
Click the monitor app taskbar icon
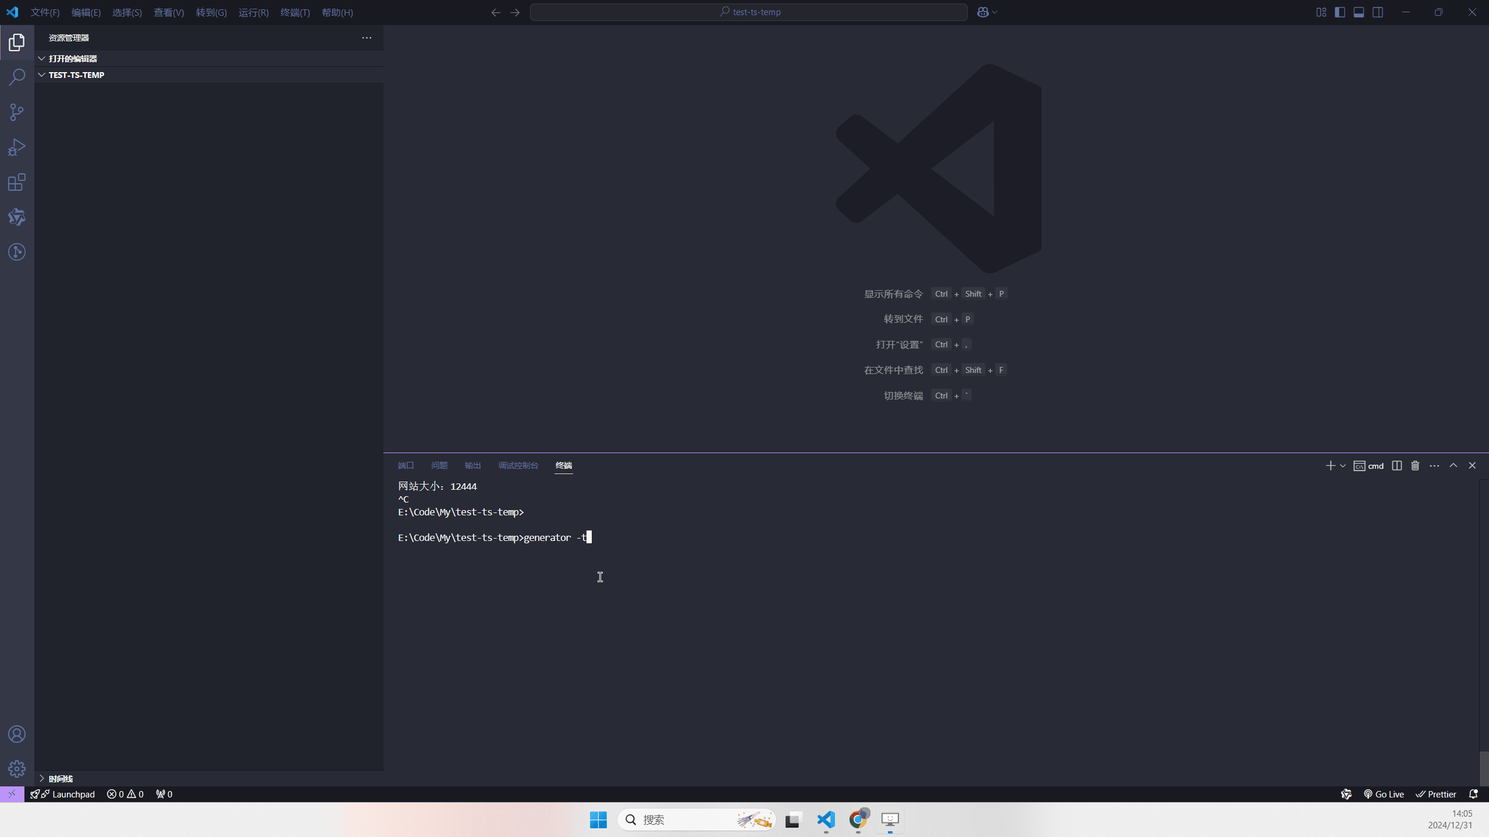[890, 820]
